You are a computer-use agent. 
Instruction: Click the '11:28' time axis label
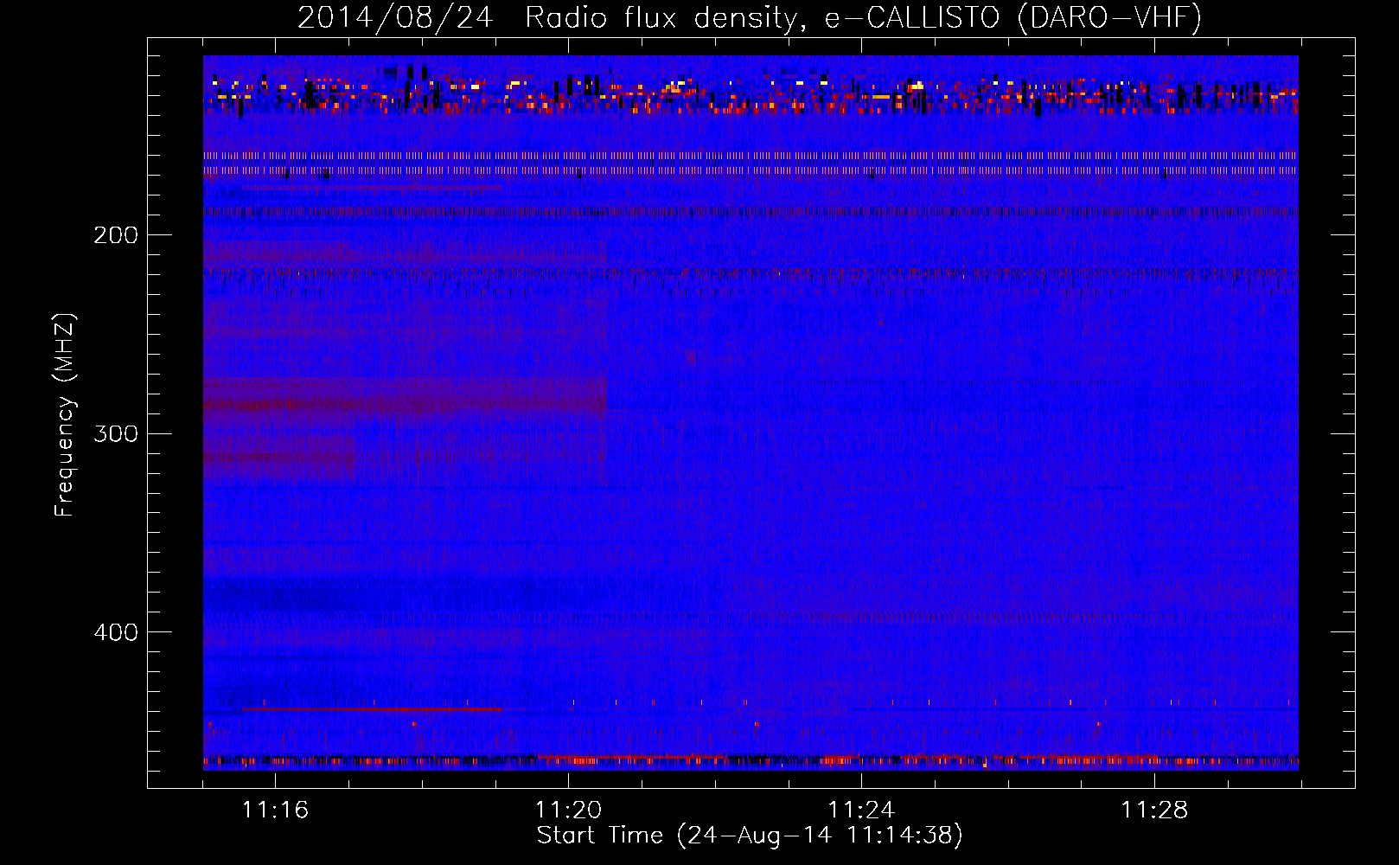click(x=1154, y=811)
